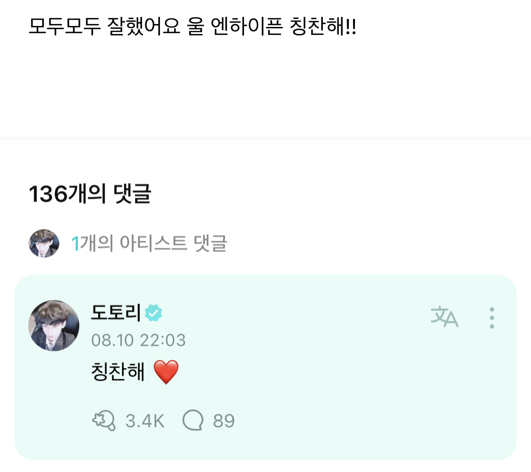Tap the teal number 1 in artist comments
Image resolution: width=531 pixels, height=472 pixels.
click(x=75, y=244)
